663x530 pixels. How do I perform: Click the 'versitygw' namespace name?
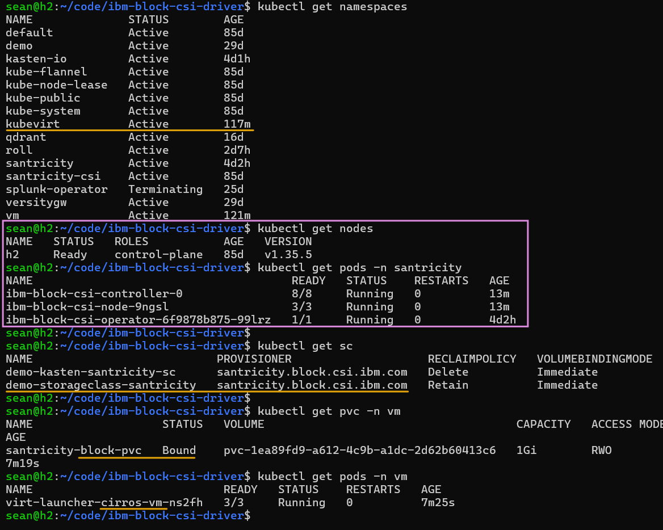[36, 203]
